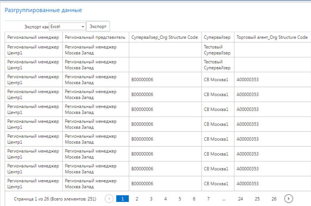The width and height of the screenshot is (311, 206).
Task: Click the Супервайзер column header
Action: pos(217,37)
